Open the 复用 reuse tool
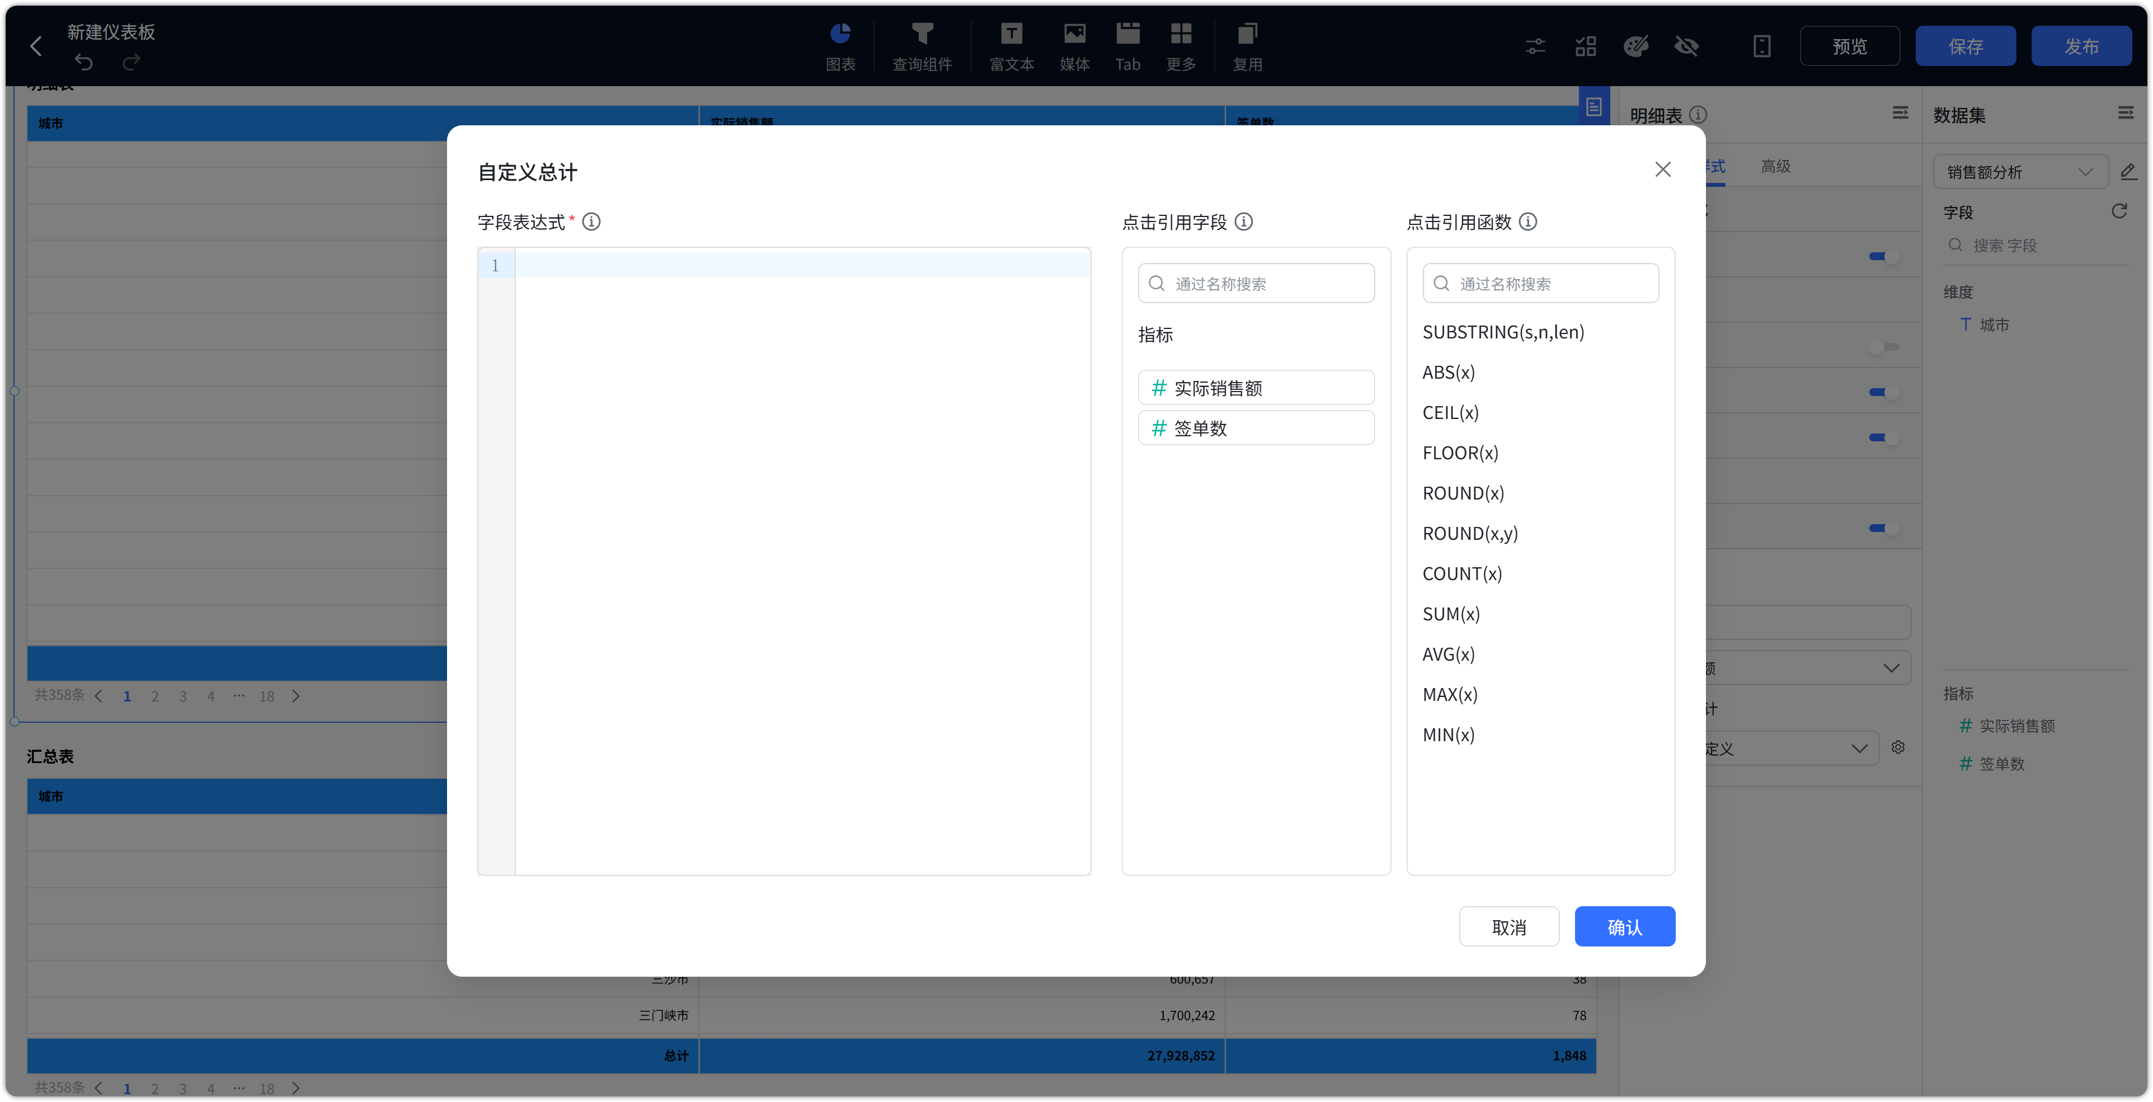 1247,47
